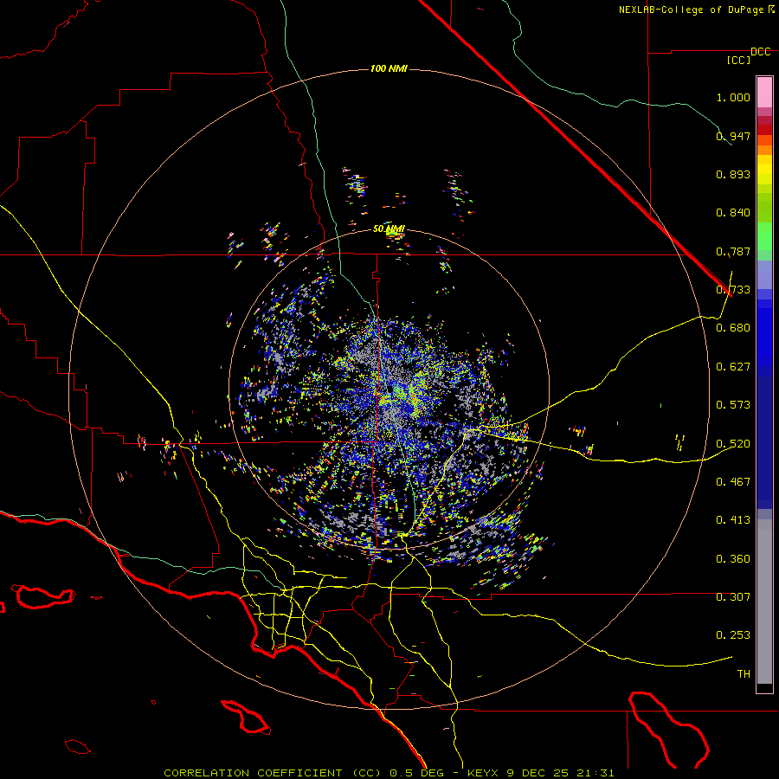Click the Correlation Coefficient caption at the bottom

[389, 773]
